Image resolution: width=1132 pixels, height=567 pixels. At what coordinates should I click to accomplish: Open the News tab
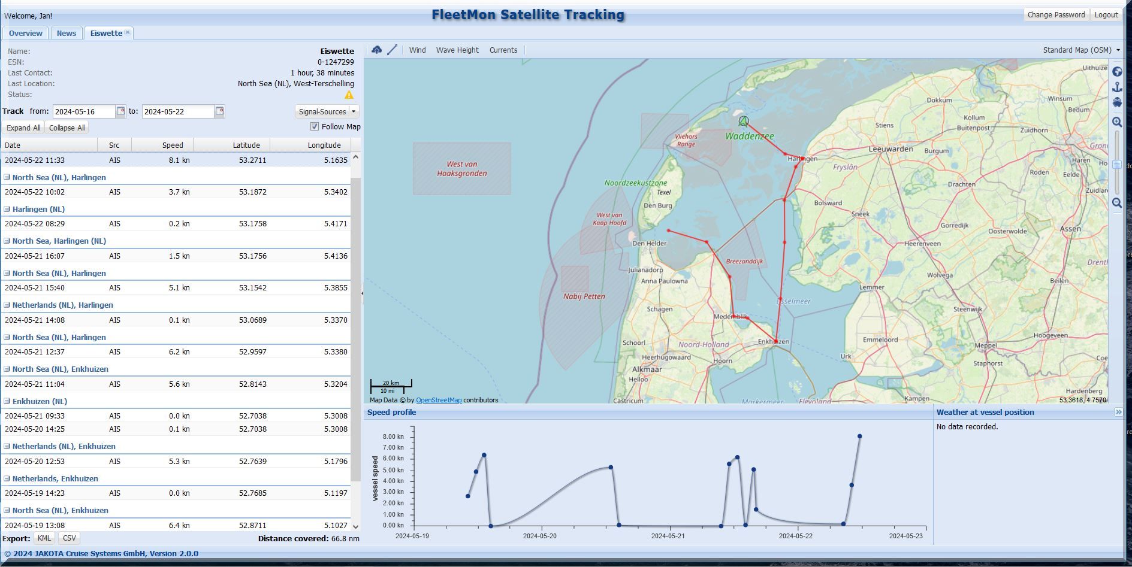coord(67,34)
